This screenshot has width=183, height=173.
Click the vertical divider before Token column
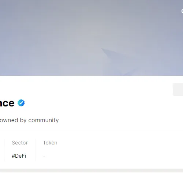click(35, 150)
